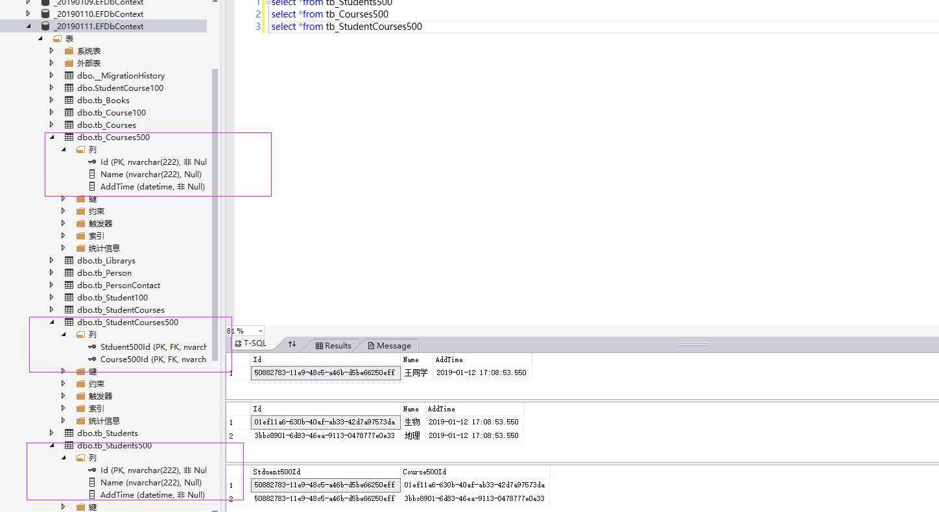Select the 地理 cell in results
Screen dimensions: 939x512
412,436
